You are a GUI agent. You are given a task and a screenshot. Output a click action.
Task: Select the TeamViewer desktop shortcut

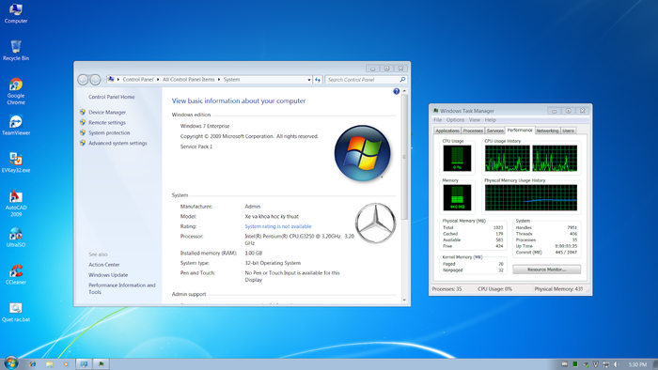coord(16,125)
